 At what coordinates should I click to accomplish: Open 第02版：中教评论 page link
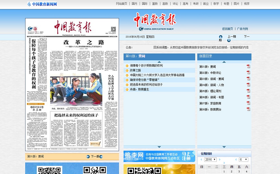coord(210,73)
